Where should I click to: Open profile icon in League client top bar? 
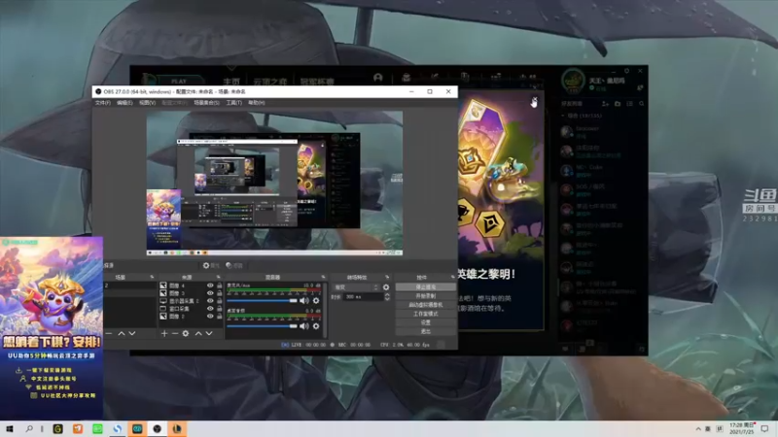click(378, 78)
